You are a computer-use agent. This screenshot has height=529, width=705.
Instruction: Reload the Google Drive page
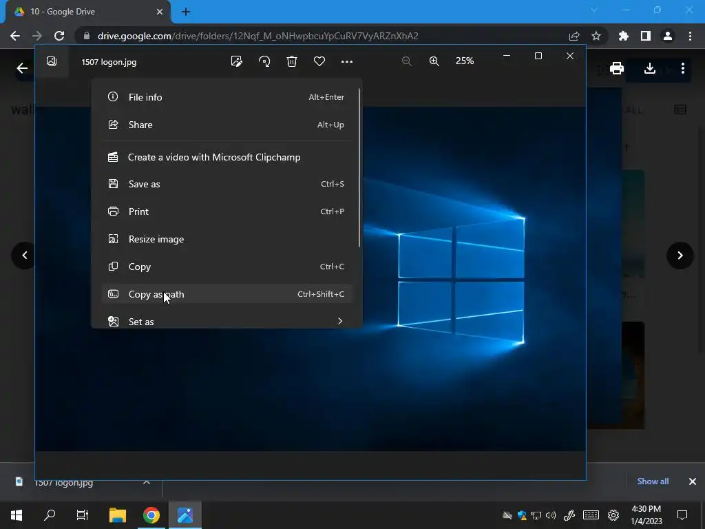(x=59, y=36)
